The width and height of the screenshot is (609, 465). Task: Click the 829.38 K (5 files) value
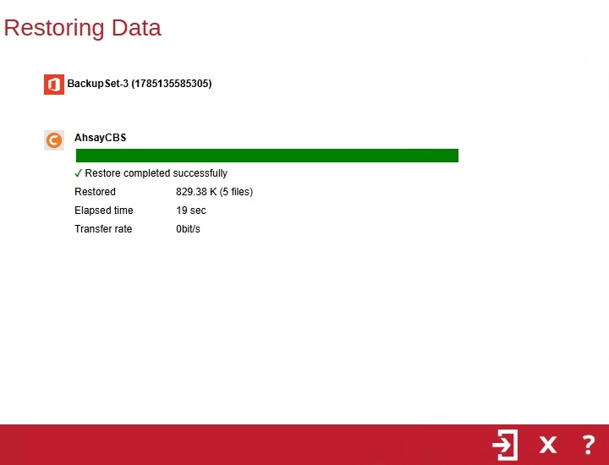214,192
